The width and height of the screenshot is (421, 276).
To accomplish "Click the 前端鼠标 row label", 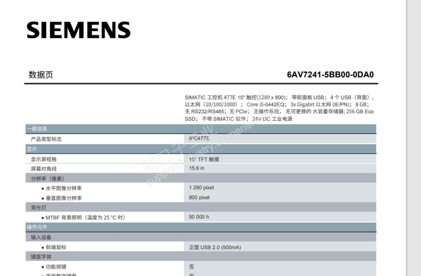I will (x=56, y=247).
